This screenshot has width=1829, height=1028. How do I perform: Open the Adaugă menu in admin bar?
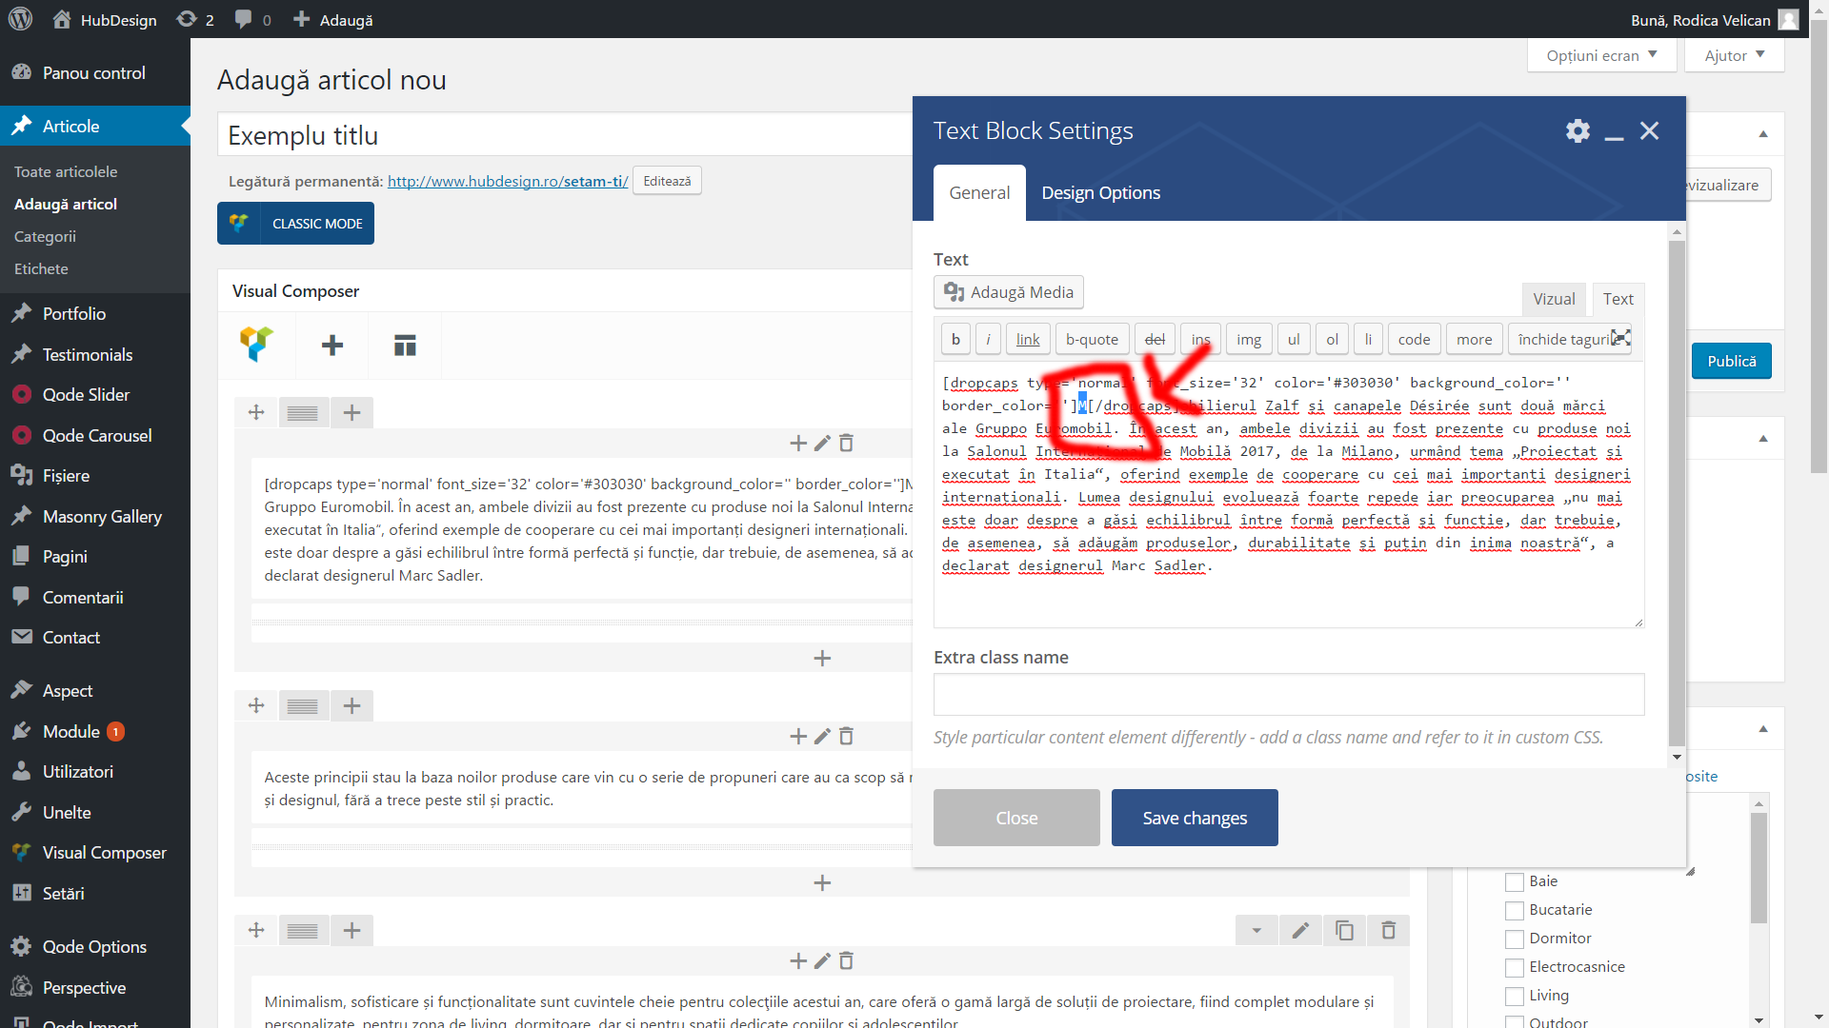[x=332, y=19]
